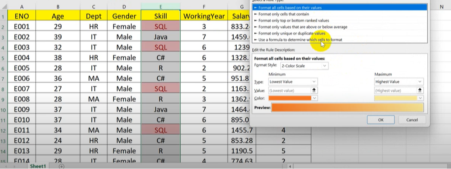This screenshot has height=169, width=451.
Task: Expand the Maximum Type 'Highest Value' dropdown
Action: tap(399, 82)
